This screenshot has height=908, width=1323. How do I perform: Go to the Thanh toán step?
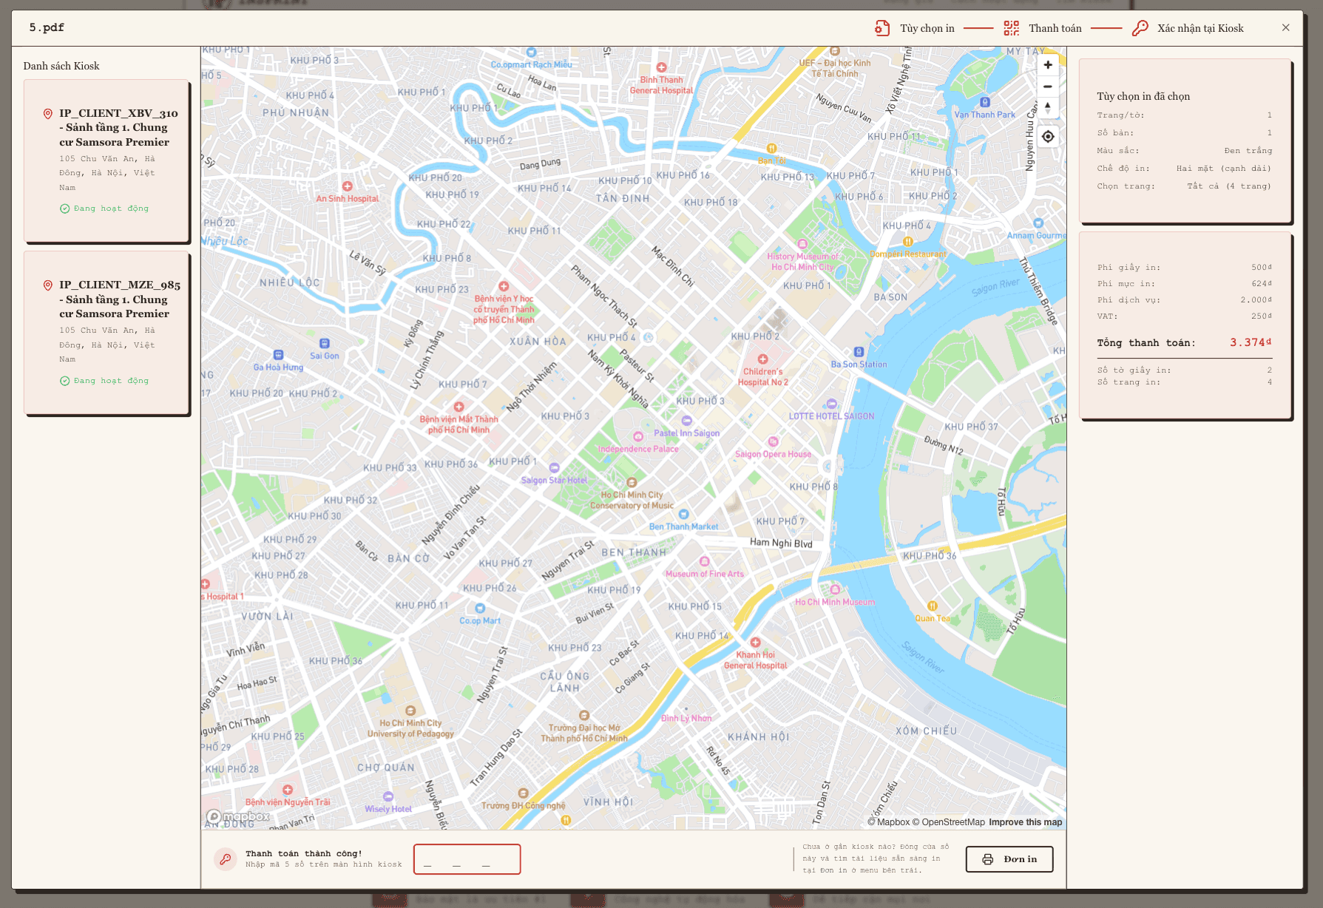(x=1055, y=28)
